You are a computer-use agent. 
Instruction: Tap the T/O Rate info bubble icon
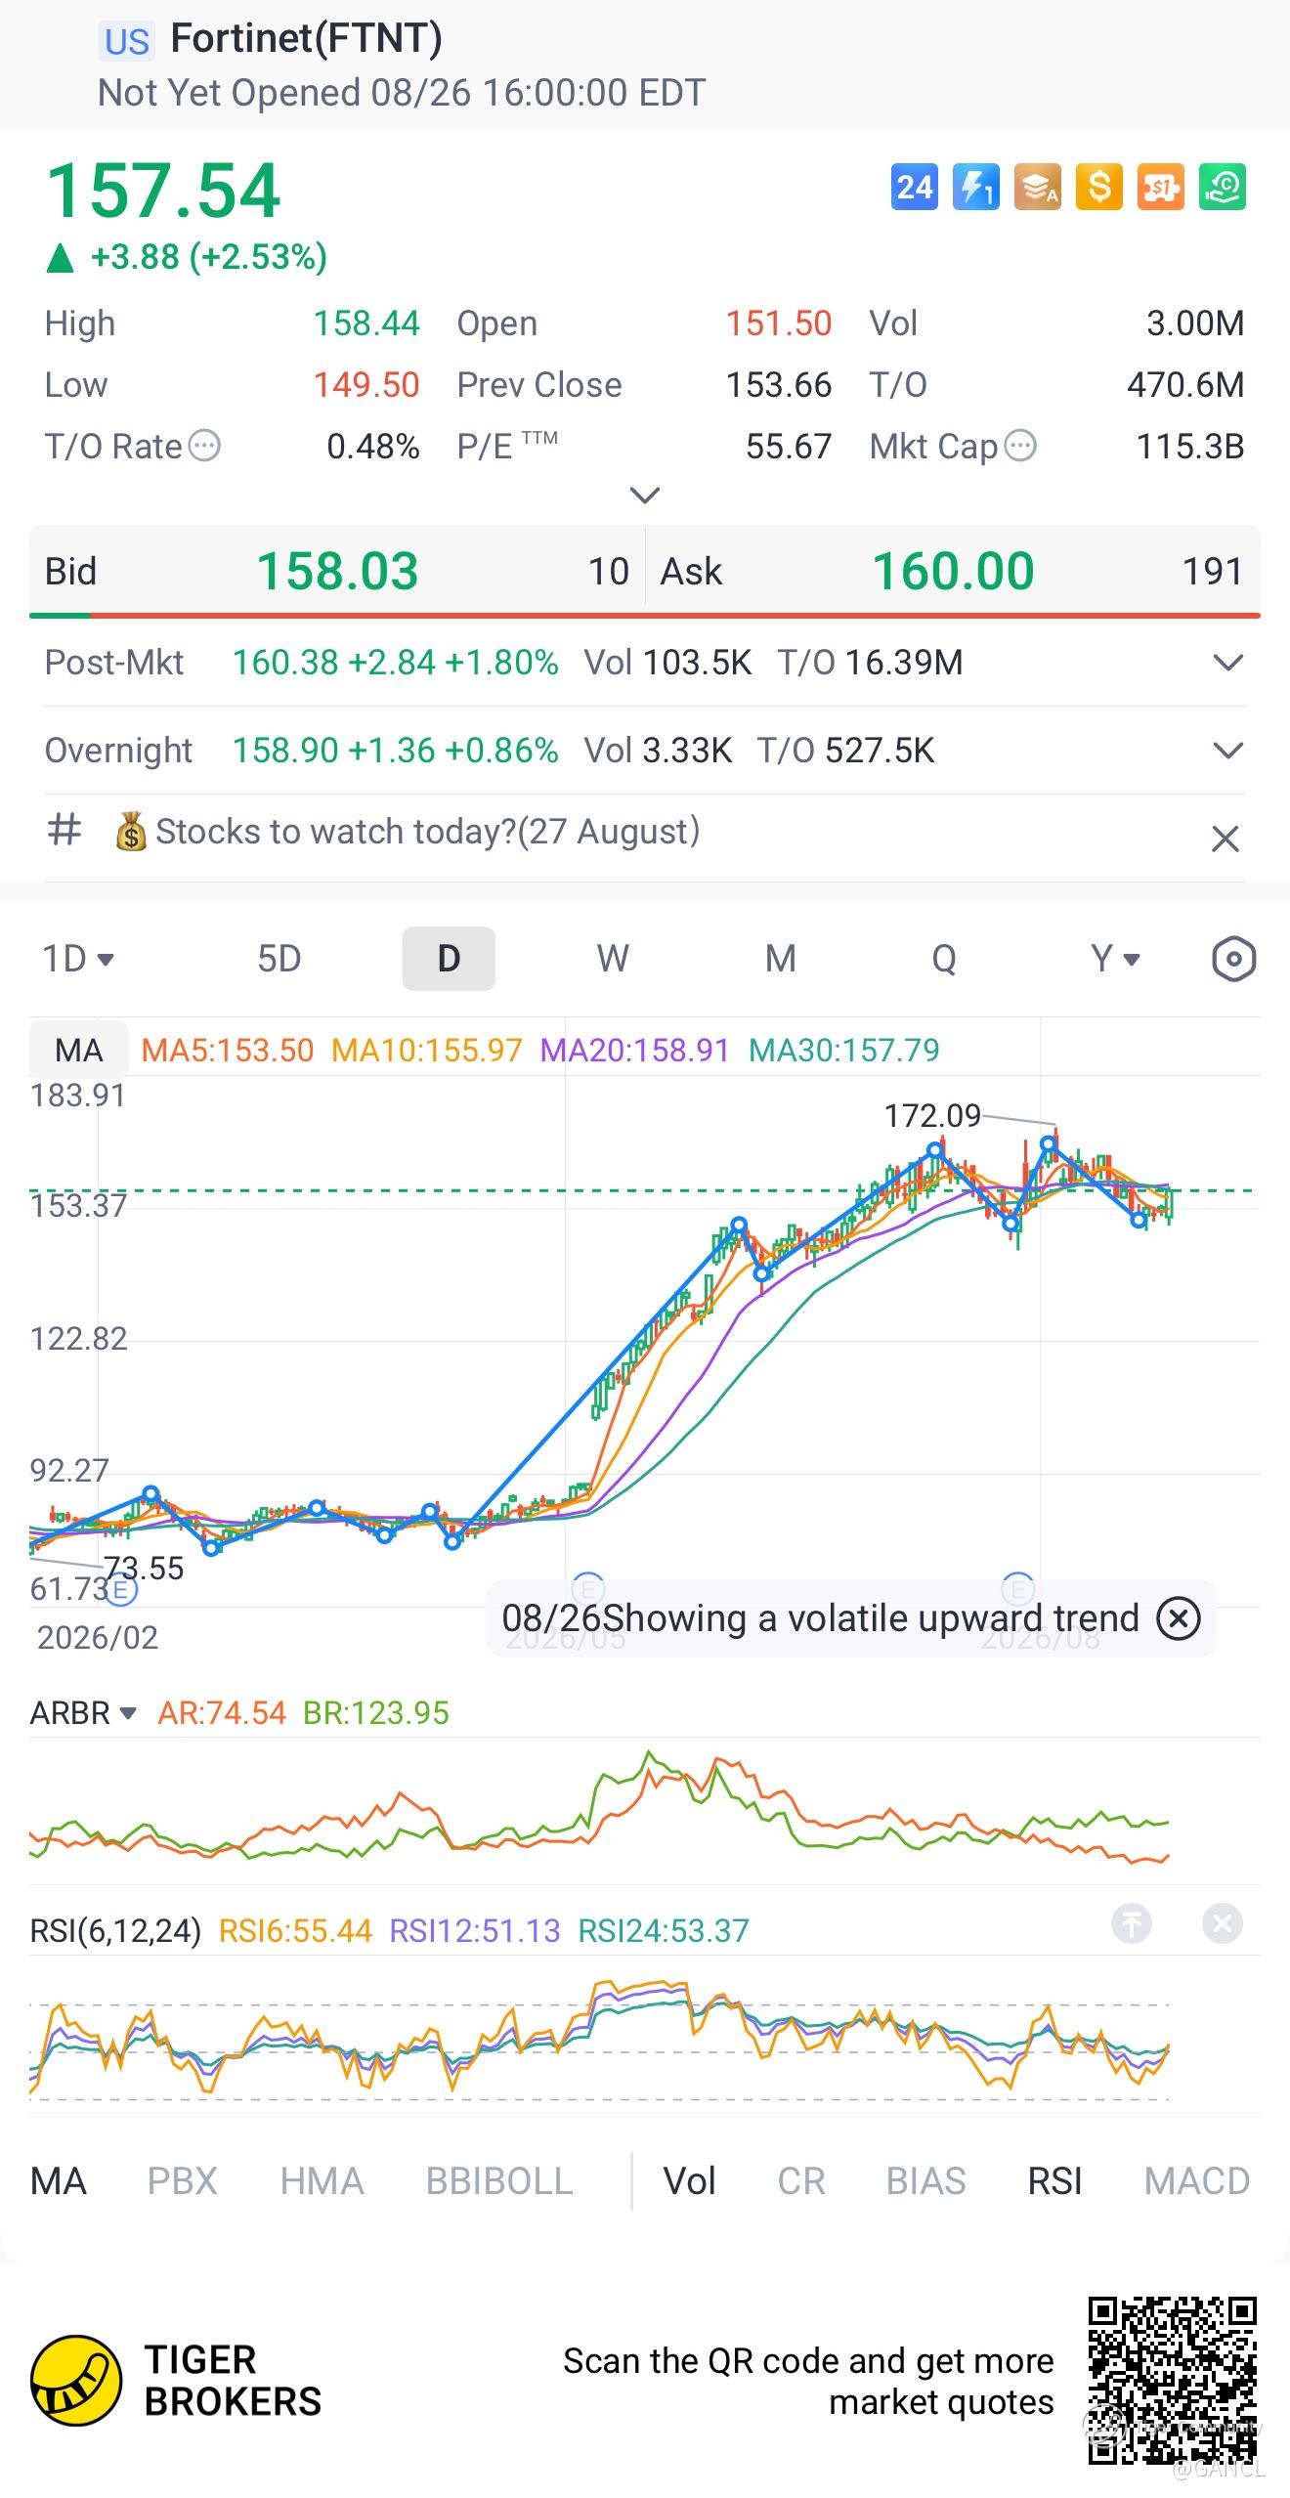[x=204, y=447]
